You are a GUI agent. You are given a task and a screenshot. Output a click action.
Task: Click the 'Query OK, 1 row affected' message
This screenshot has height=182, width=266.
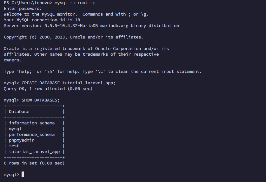(x=48, y=89)
